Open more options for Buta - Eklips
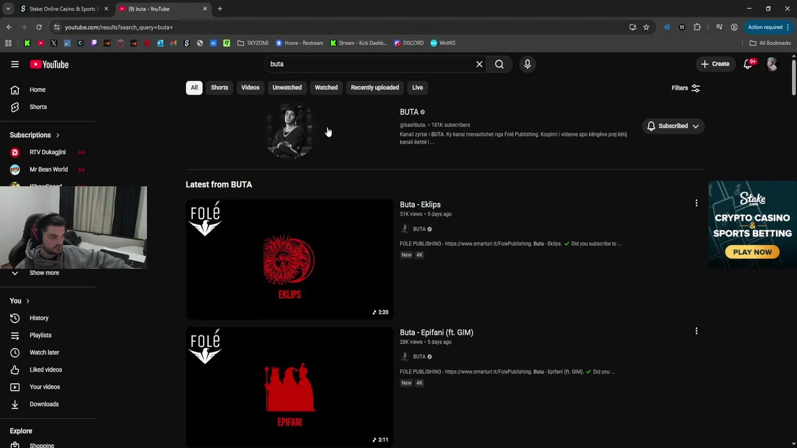Image resolution: width=797 pixels, height=448 pixels. [696, 203]
